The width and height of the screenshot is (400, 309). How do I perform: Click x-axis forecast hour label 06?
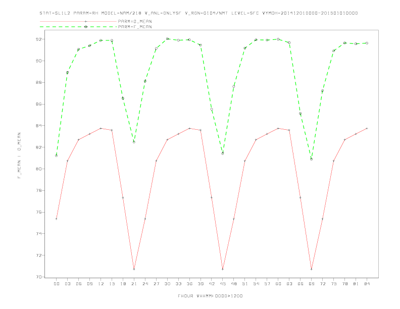[79, 284]
